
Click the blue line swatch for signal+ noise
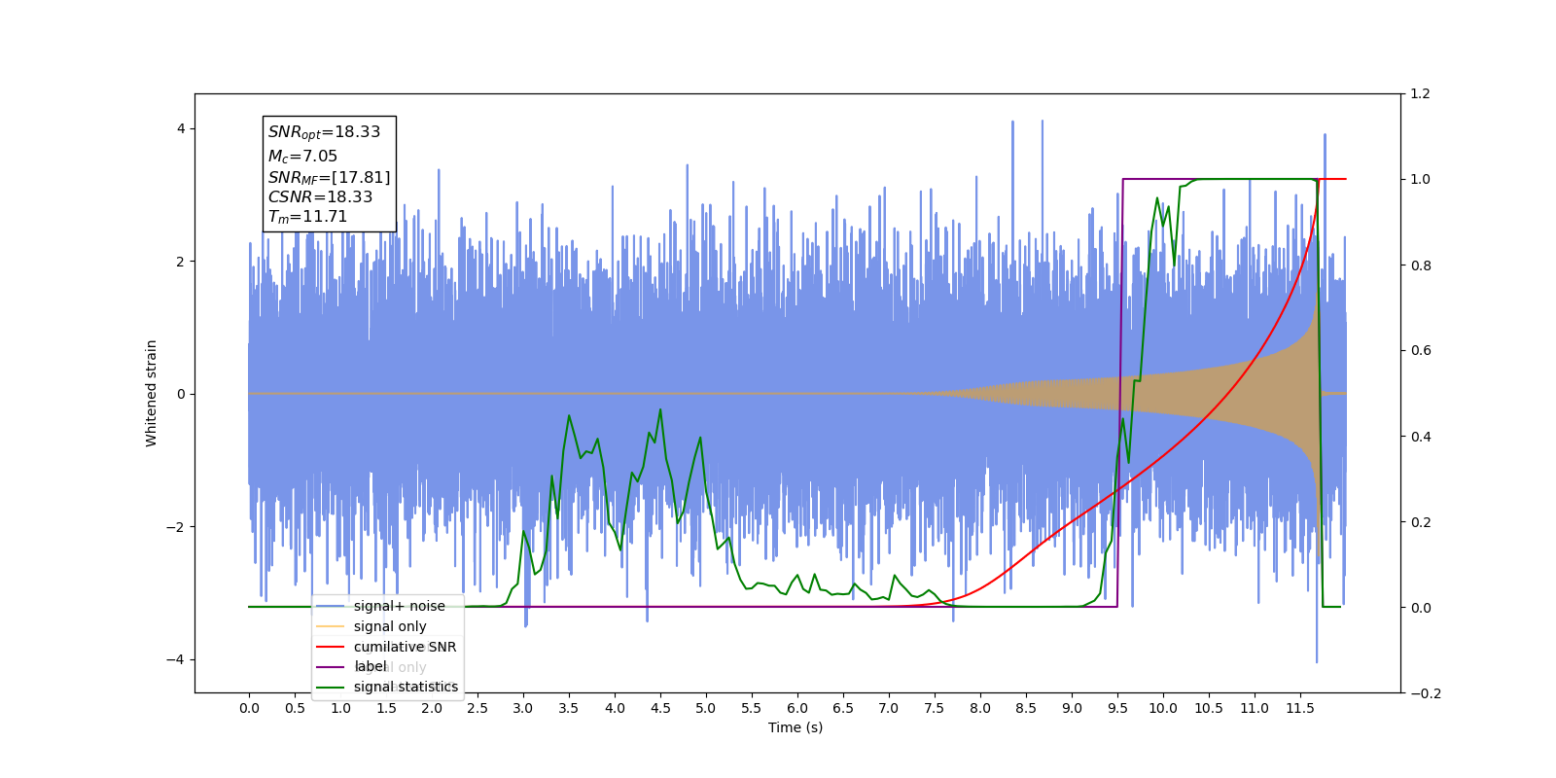coord(331,606)
